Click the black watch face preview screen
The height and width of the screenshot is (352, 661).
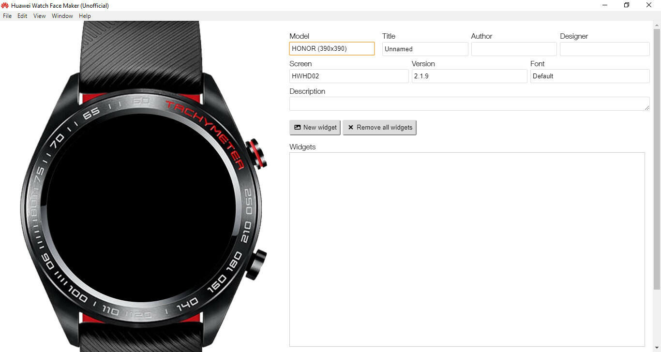click(141, 208)
